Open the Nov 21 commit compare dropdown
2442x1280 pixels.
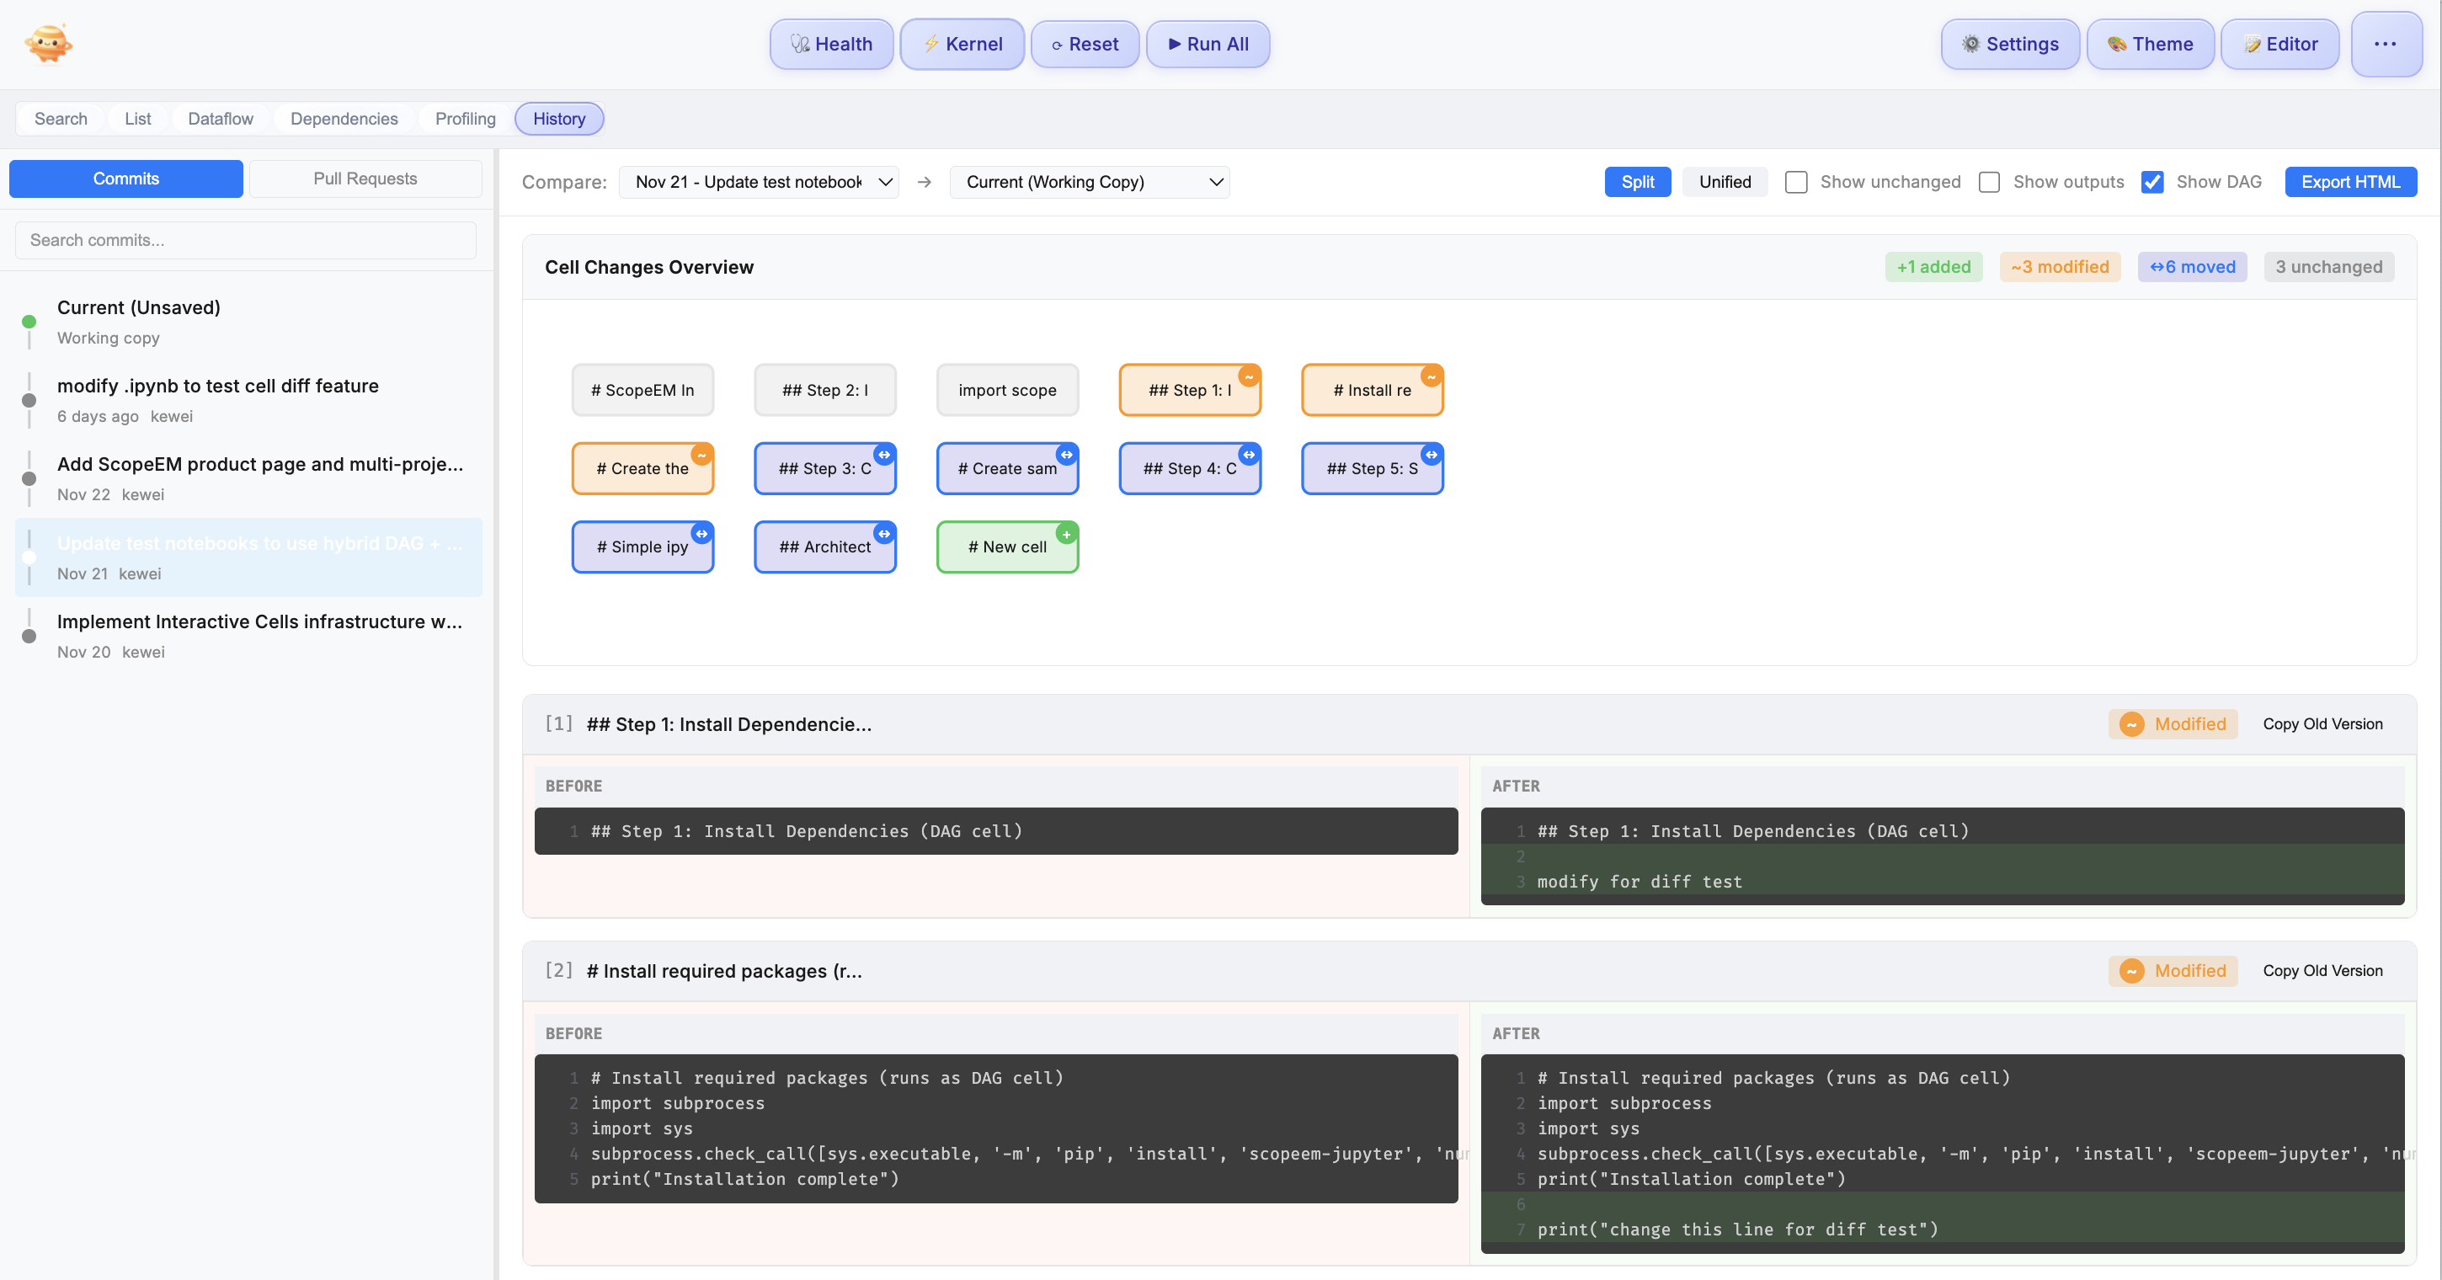759,181
